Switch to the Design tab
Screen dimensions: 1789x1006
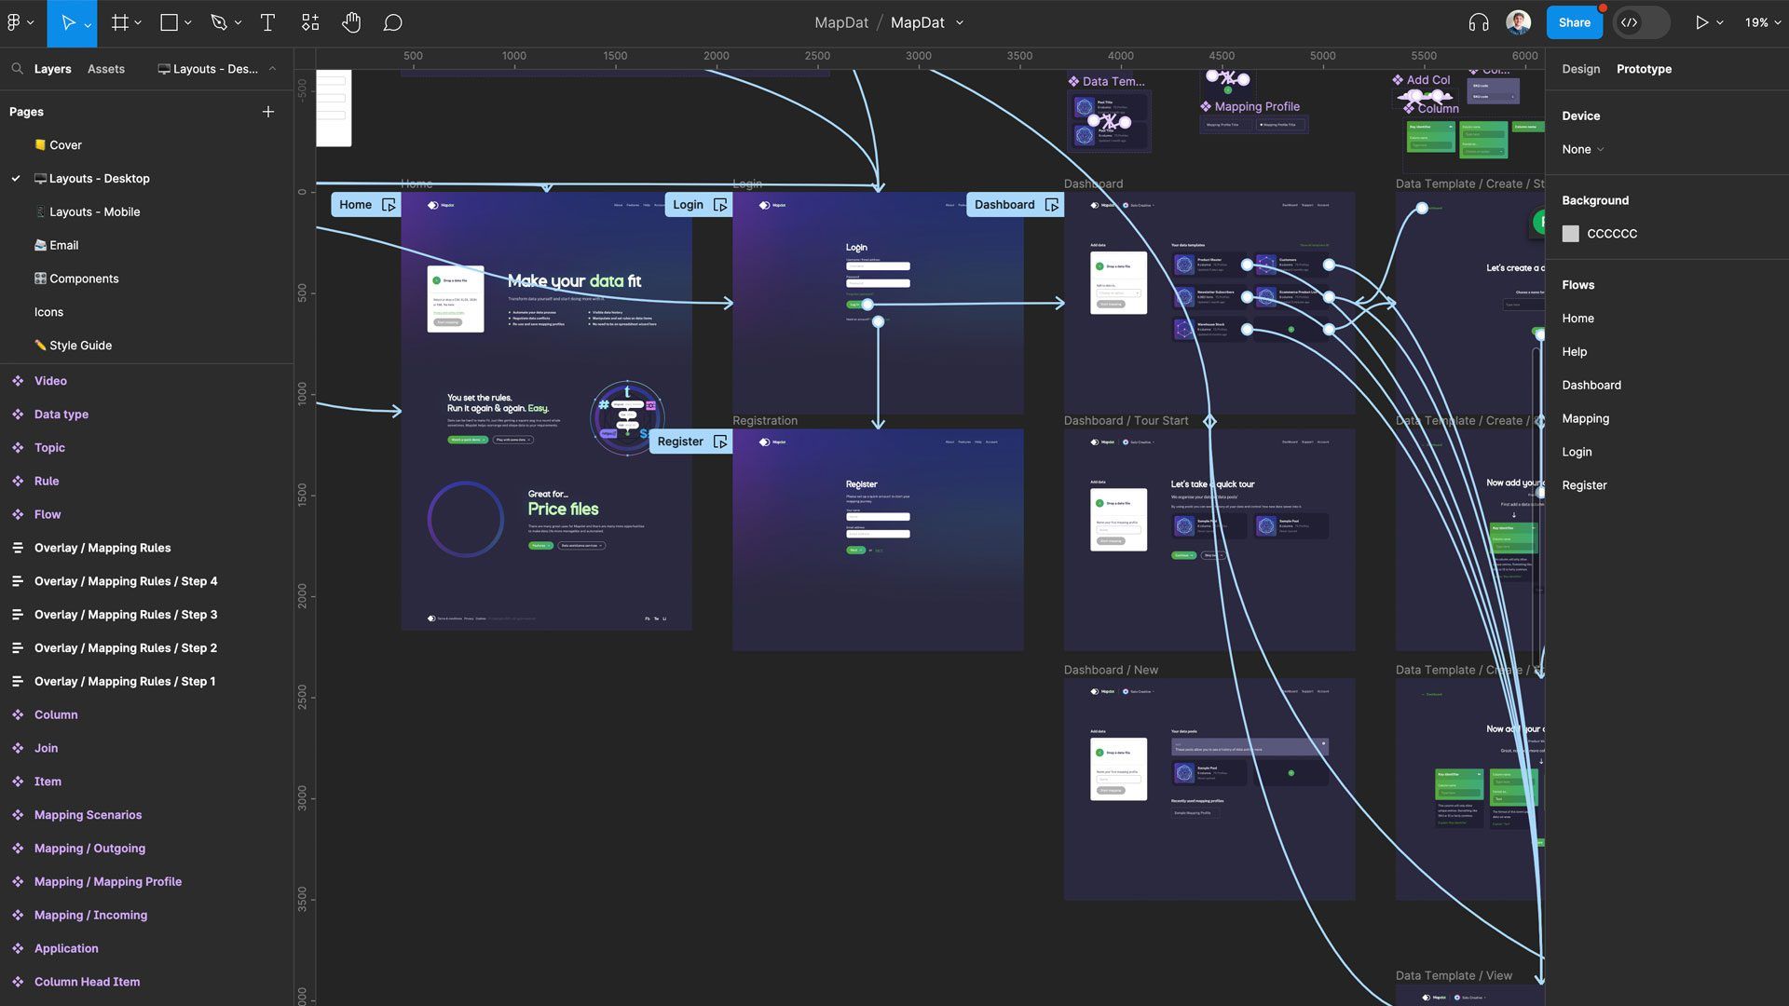click(x=1581, y=68)
